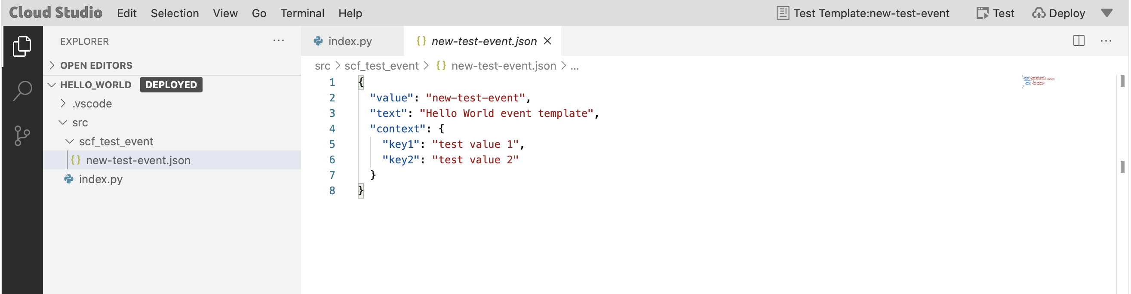Open editor More Actions ellipsis
1131x294 pixels.
point(1106,41)
